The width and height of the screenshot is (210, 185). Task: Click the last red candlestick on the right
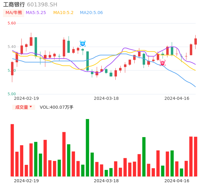[196, 41]
